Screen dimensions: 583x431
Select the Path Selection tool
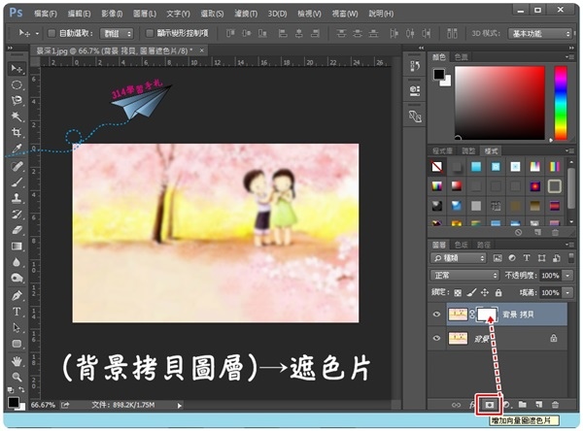coord(17,327)
